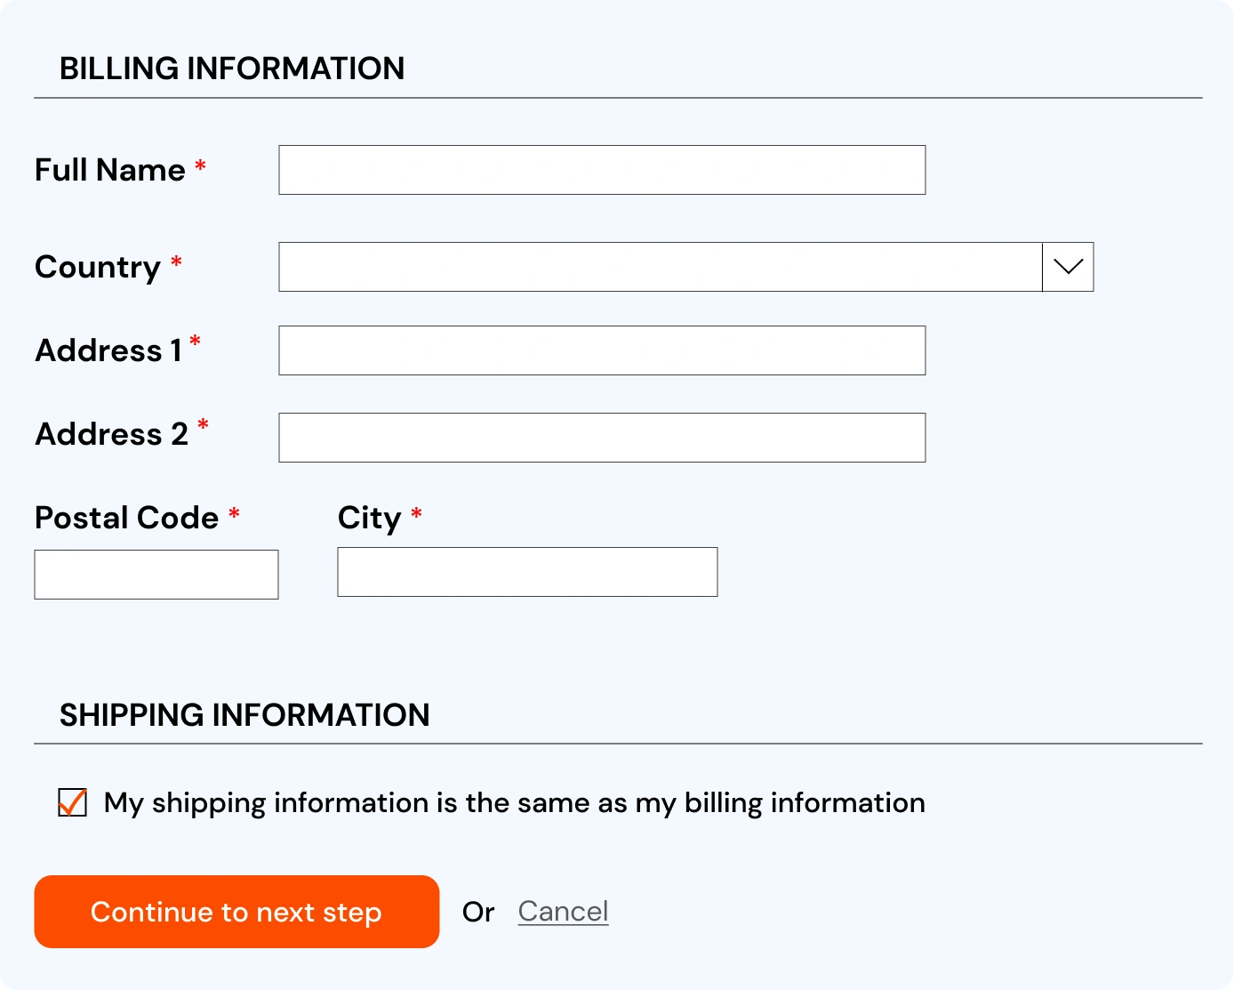The width and height of the screenshot is (1234, 990).
Task: Click the Billing Information heading
Action: tap(232, 68)
